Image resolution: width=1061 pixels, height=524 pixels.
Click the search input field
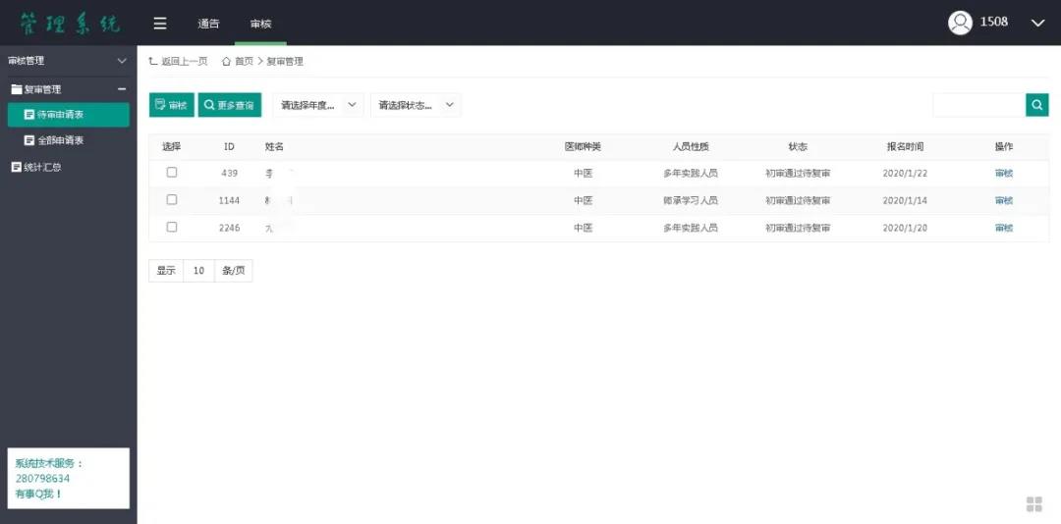(x=978, y=105)
